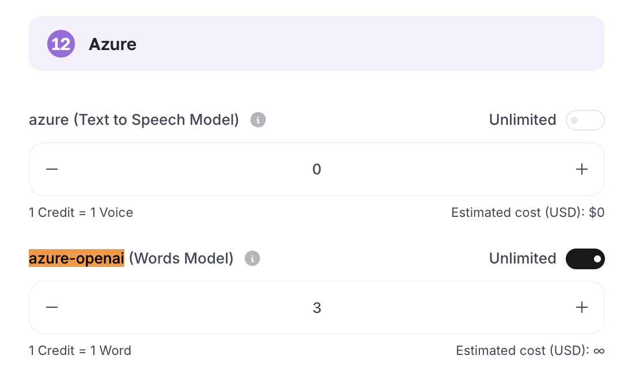This screenshot has width=628, height=382.
Task: Decrease azure-openai Words credits with minus
Action: point(52,307)
